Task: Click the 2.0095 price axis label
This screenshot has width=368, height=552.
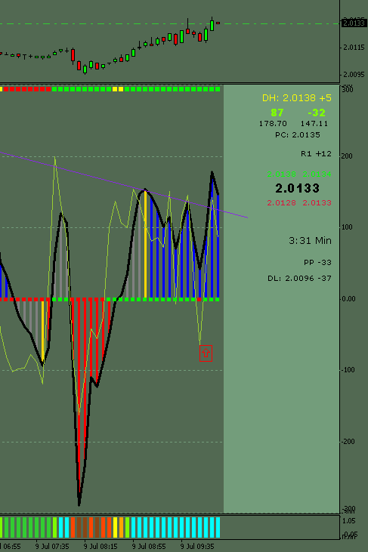Action: coord(354,75)
